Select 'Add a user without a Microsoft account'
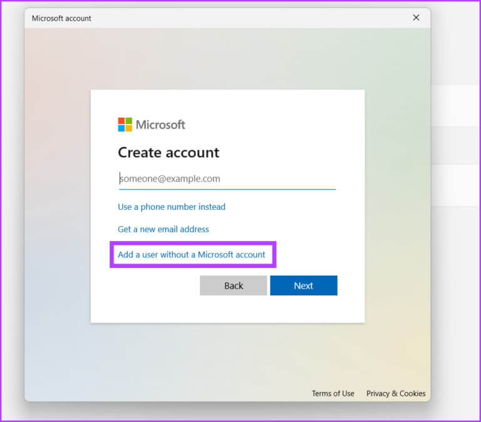The image size is (481, 422). pyautogui.click(x=192, y=255)
